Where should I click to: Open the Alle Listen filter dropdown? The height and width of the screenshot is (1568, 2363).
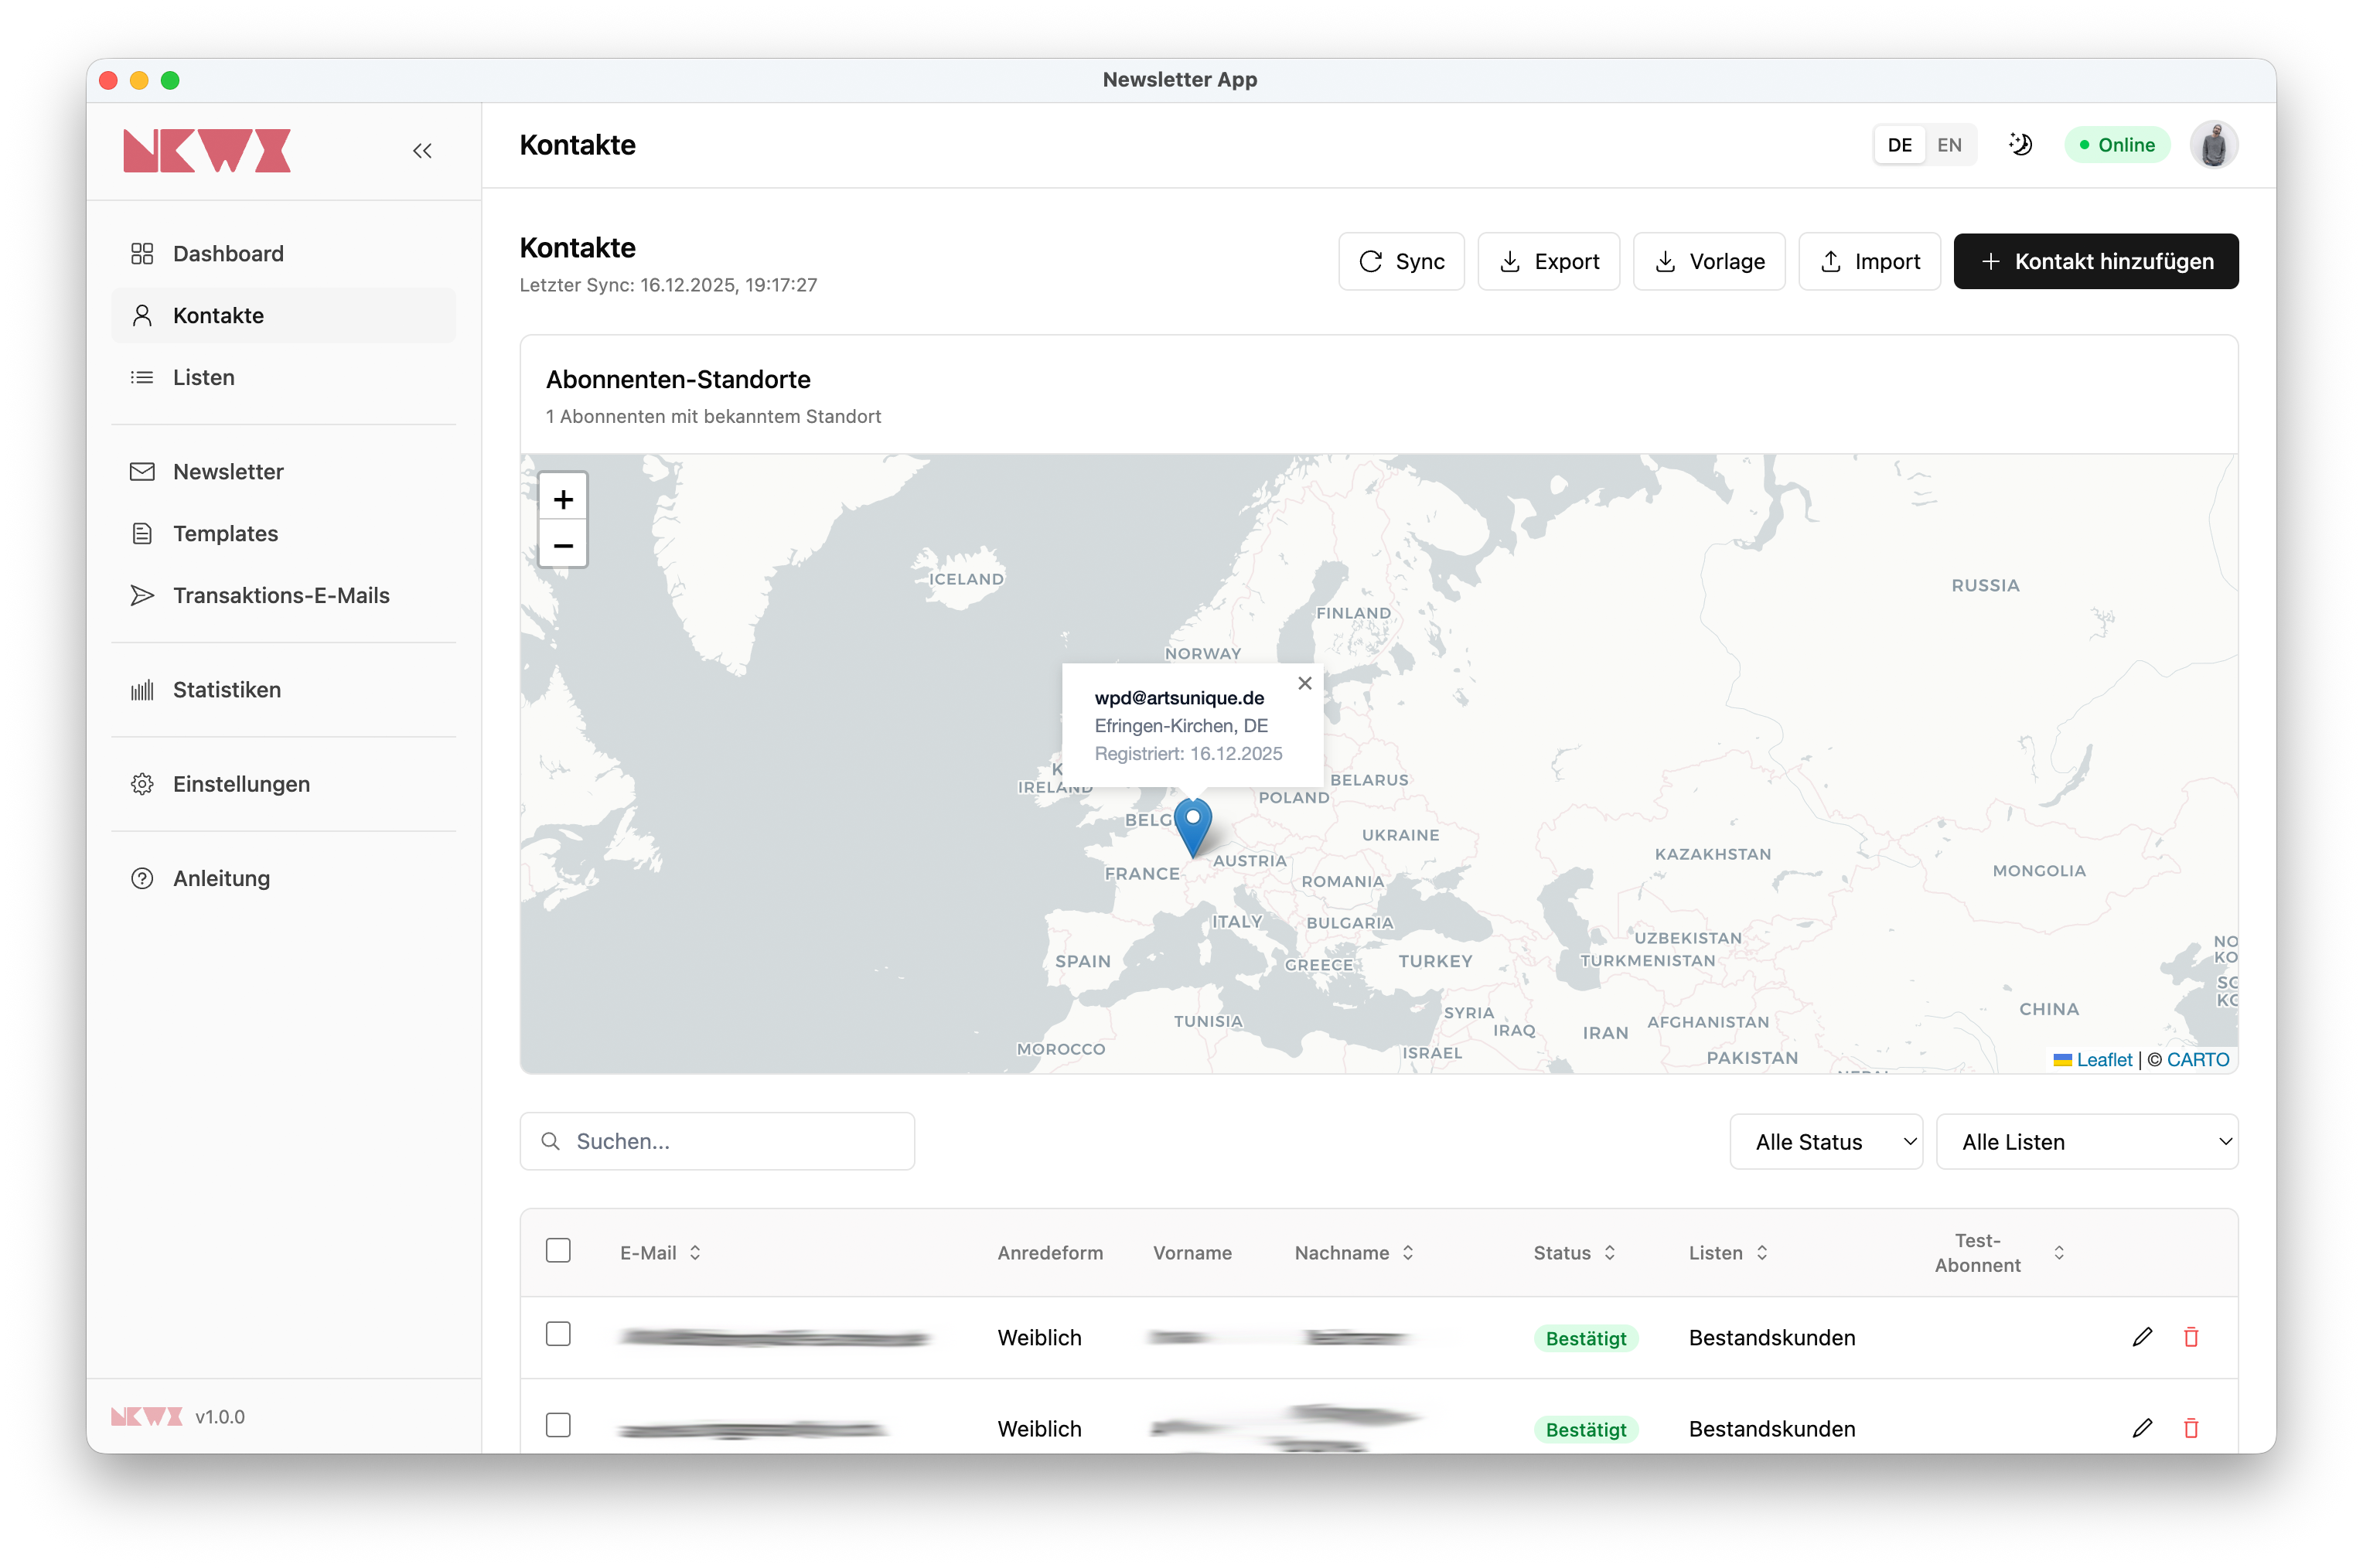click(x=2086, y=1141)
